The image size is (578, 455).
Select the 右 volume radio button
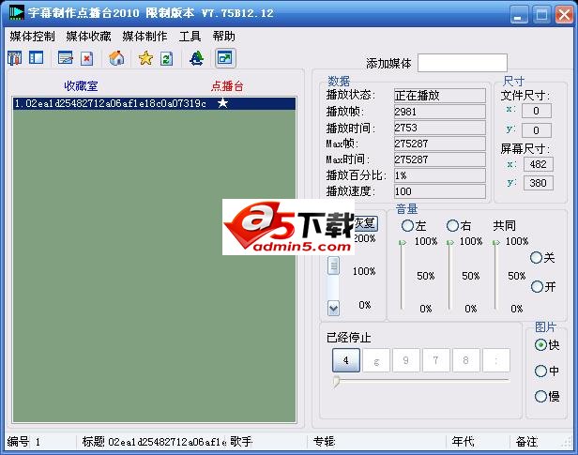452,225
